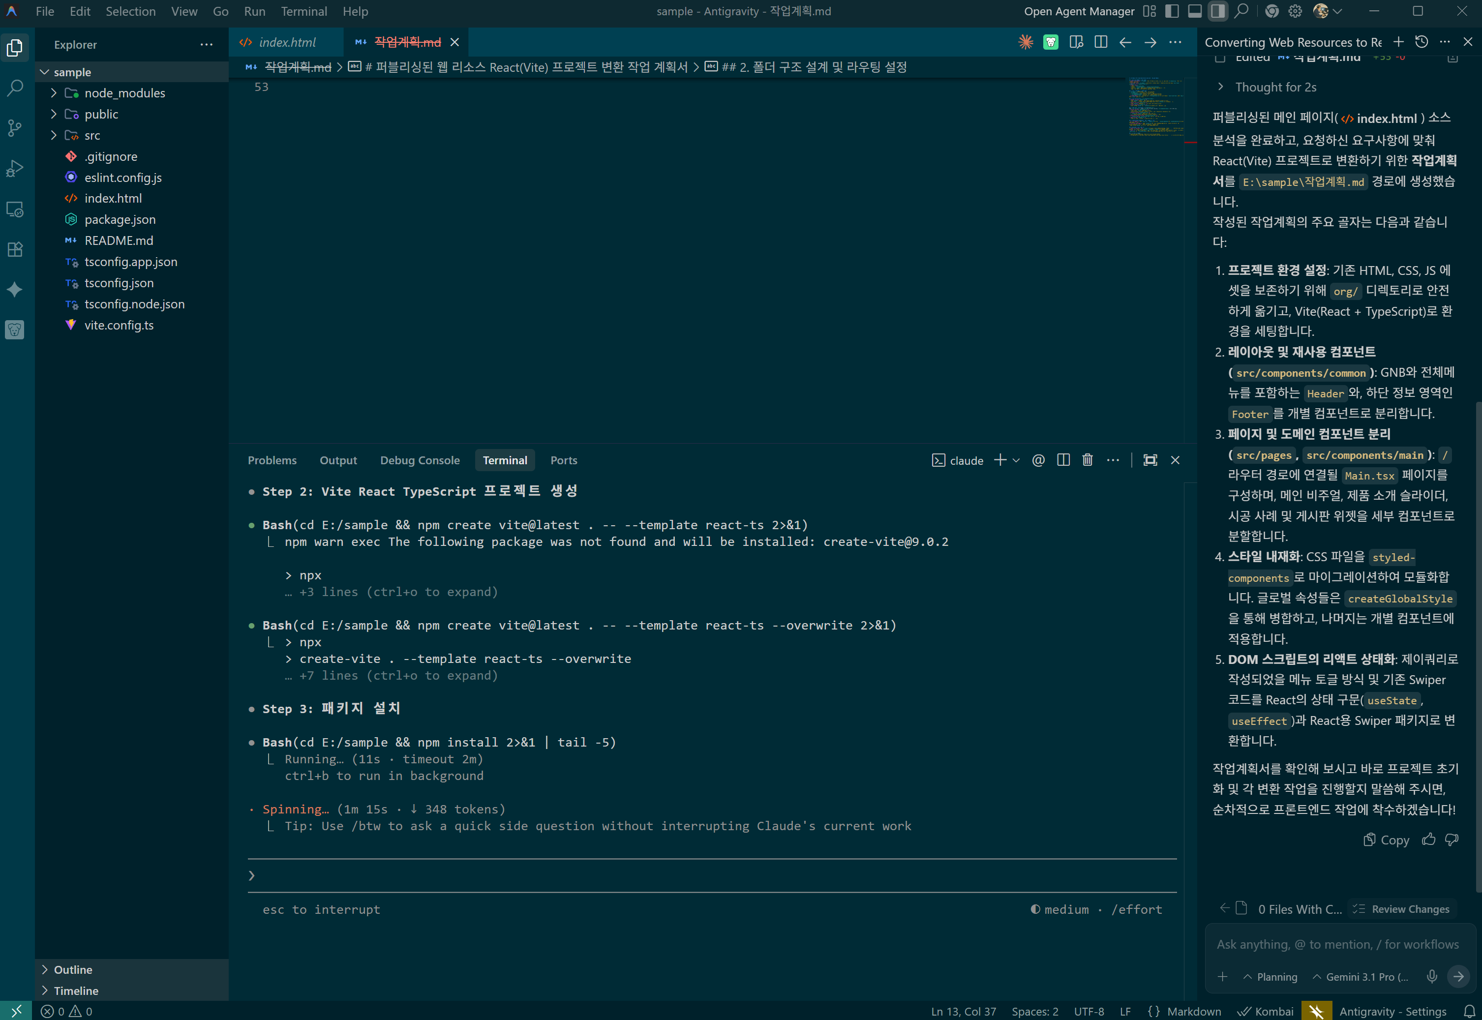
Task: Open chat history clock icon
Action: click(x=1422, y=42)
